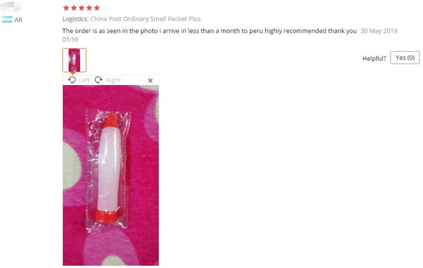Click the Argentina flag icon beside AR
This screenshot has width=423, height=268.
tap(7, 20)
